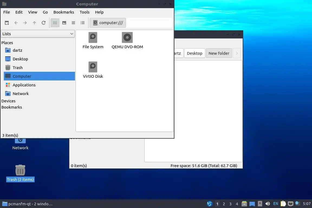Click the New Tab toolbar icon
Viewport: 312px width, 208px height.
[7, 23]
